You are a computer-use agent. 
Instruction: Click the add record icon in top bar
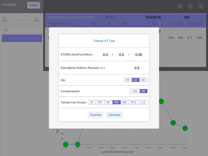tap(180, 6)
